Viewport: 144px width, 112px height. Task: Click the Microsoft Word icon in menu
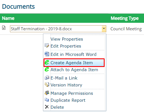pyautogui.click(x=47, y=54)
